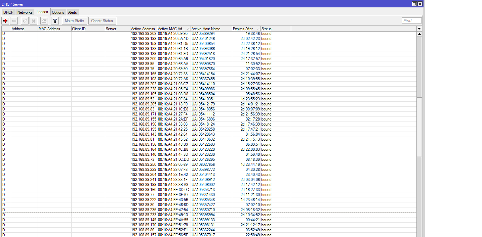Viewport: 482px width, 237px height.
Task: Run Check Status on the leases
Action: [102, 20]
